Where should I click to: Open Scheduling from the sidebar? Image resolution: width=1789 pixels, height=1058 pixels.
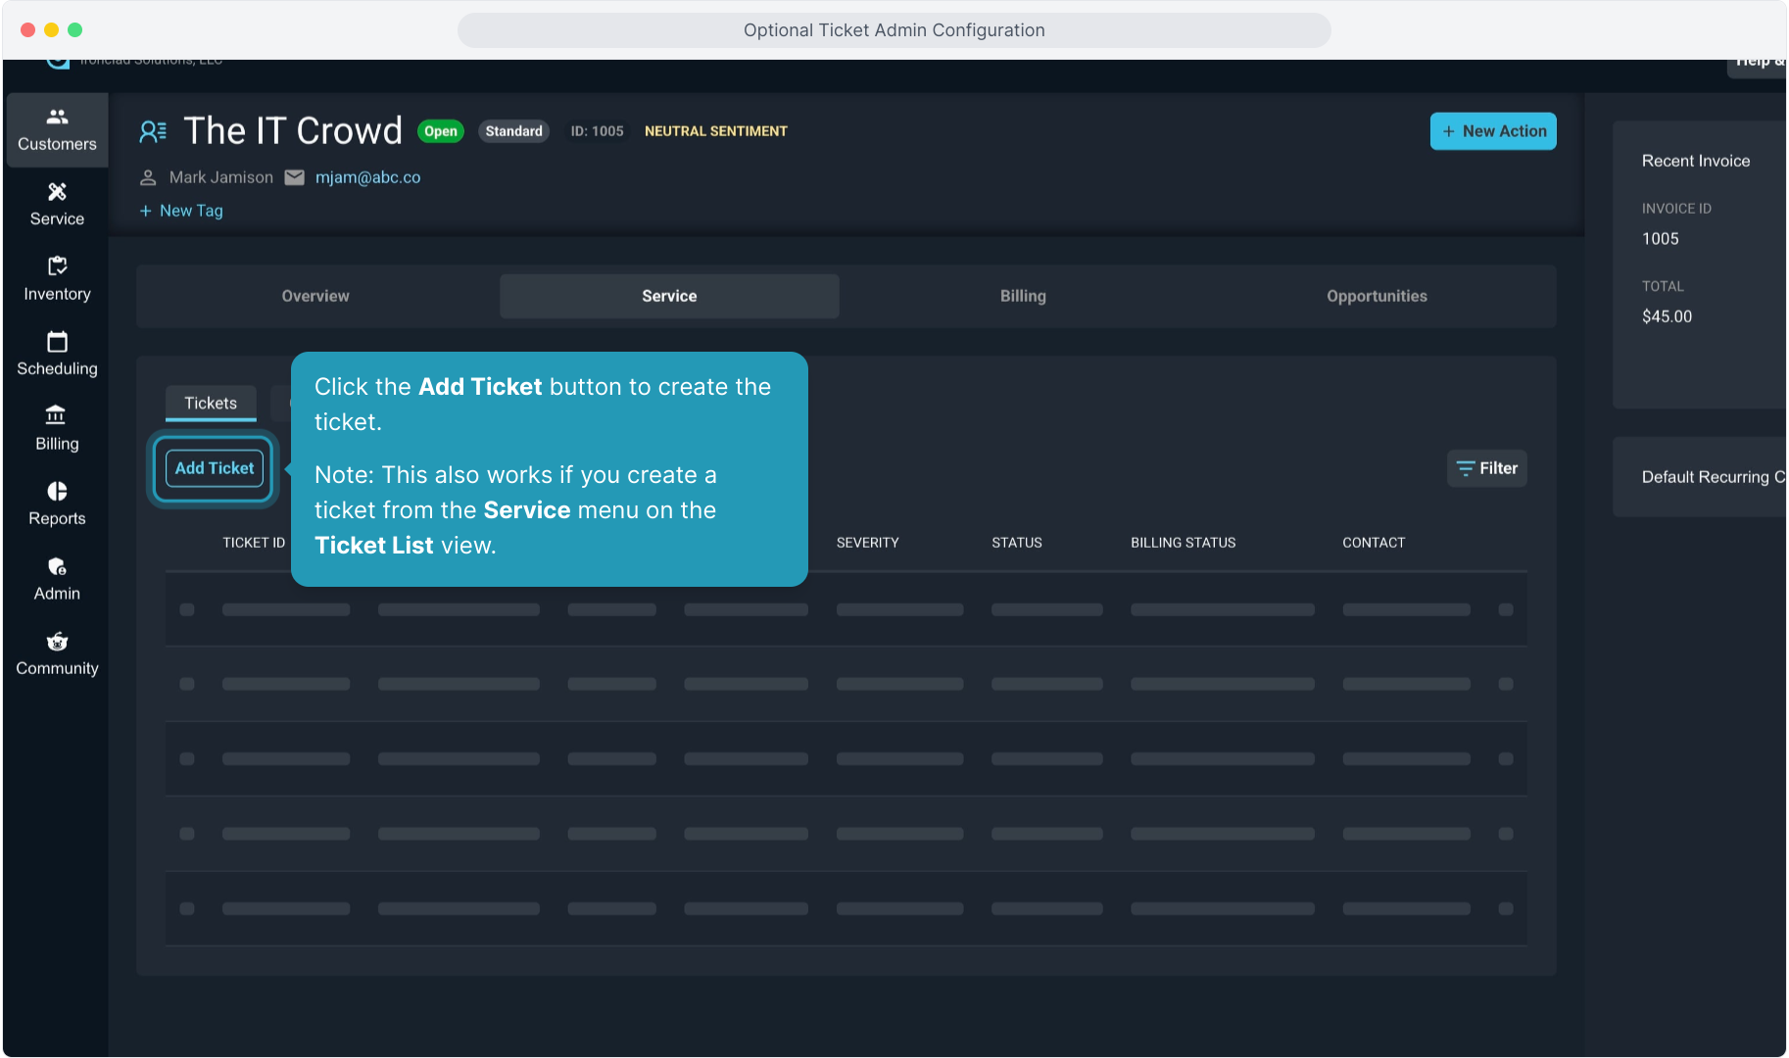click(x=57, y=354)
